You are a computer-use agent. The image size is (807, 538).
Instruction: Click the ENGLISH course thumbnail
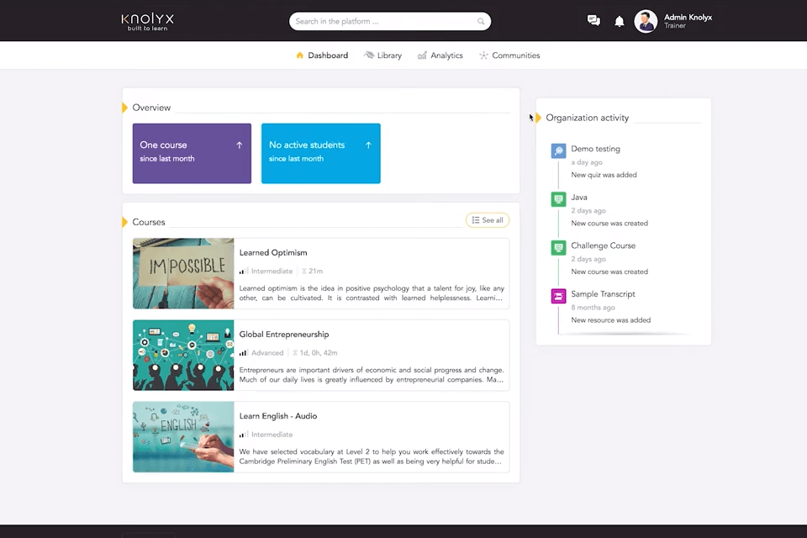(x=183, y=437)
